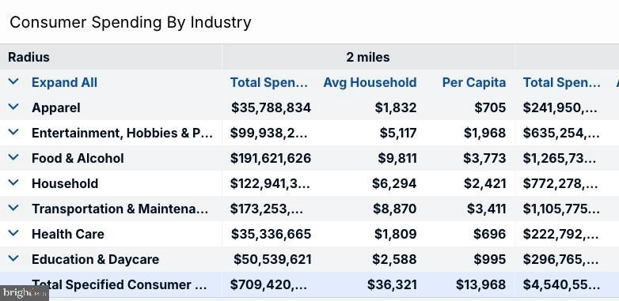Click the 2 miles radius header
This screenshot has height=301, width=619.
[368, 57]
